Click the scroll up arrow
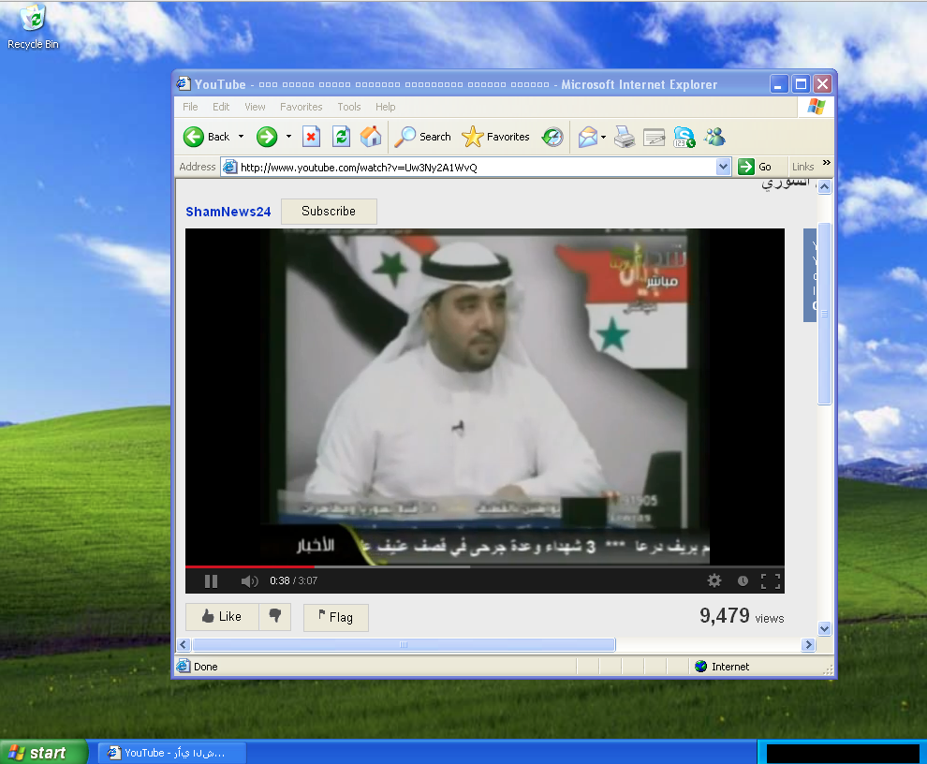Image resolution: width=927 pixels, height=764 pixels. click(x=824, y=187)
